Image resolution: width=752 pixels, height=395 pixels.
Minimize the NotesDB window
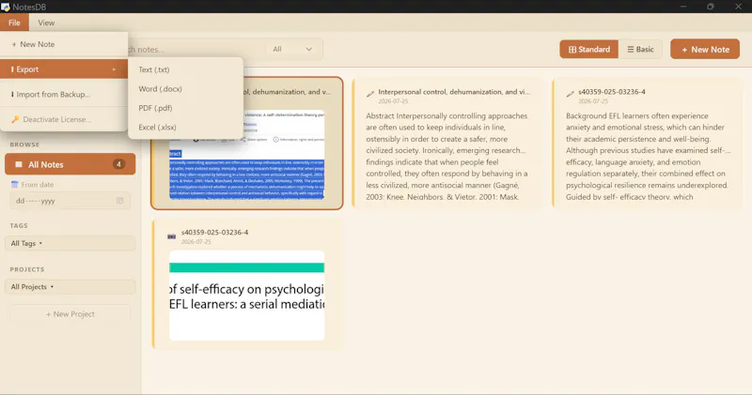[683, 7]
